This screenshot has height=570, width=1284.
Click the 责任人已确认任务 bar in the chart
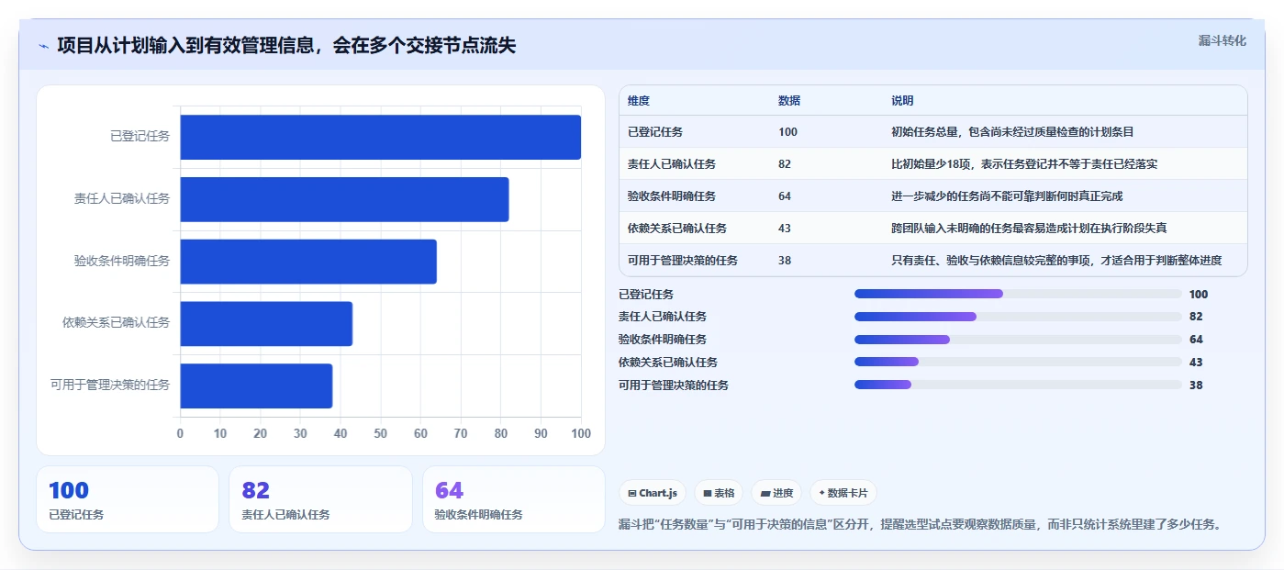click(x=344, y=199)
